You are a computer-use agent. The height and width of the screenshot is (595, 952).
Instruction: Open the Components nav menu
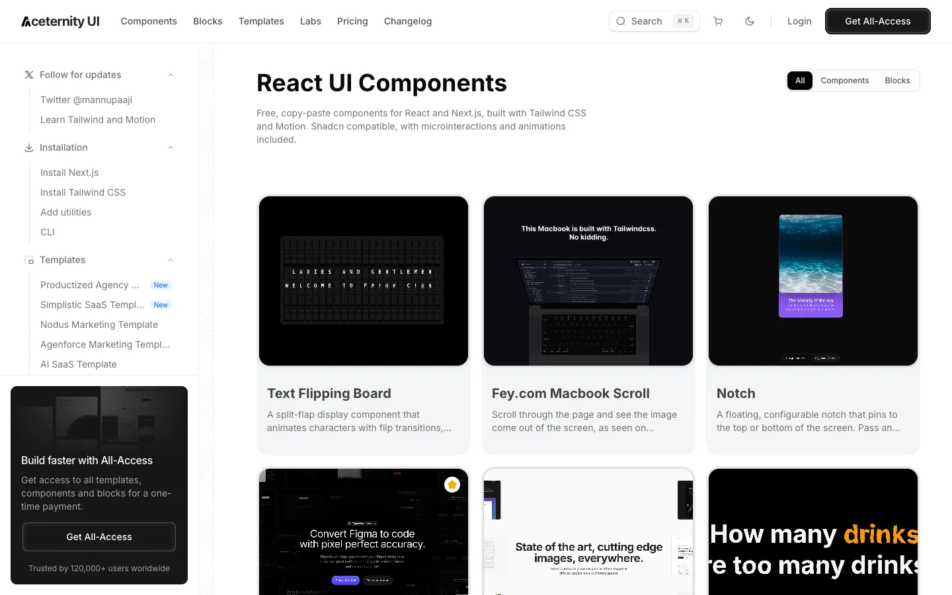(149, 21)
